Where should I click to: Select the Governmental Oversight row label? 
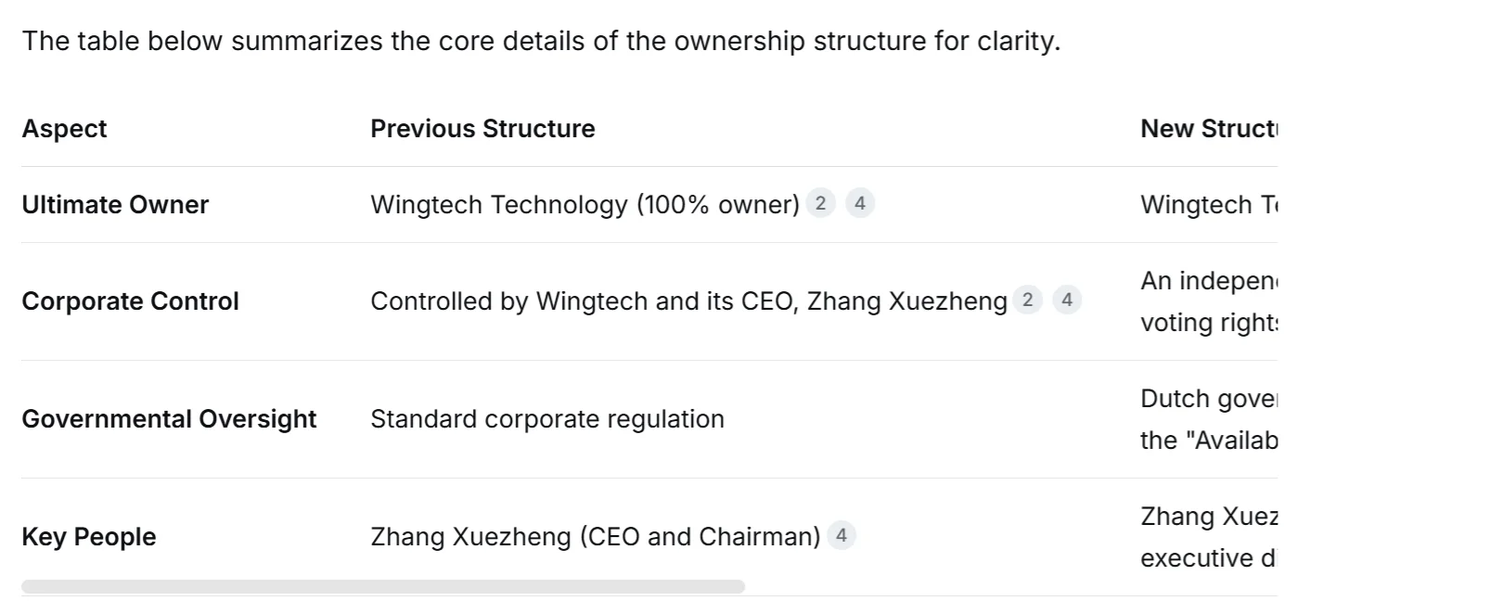169,419
